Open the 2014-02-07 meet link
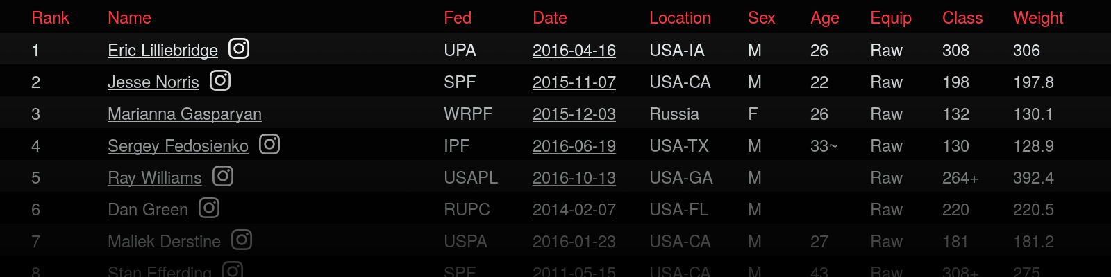Image resolution: width=1111 pixels, height=277 pixels. (x=574, y=210)
